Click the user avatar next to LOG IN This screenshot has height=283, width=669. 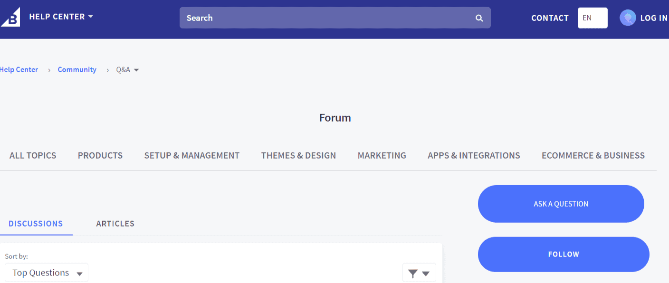[627, 18]
